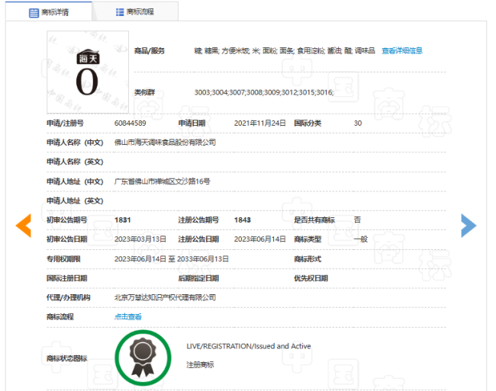Select application number 60844589
Screen dimensions: 496x391
click(130, 123)
